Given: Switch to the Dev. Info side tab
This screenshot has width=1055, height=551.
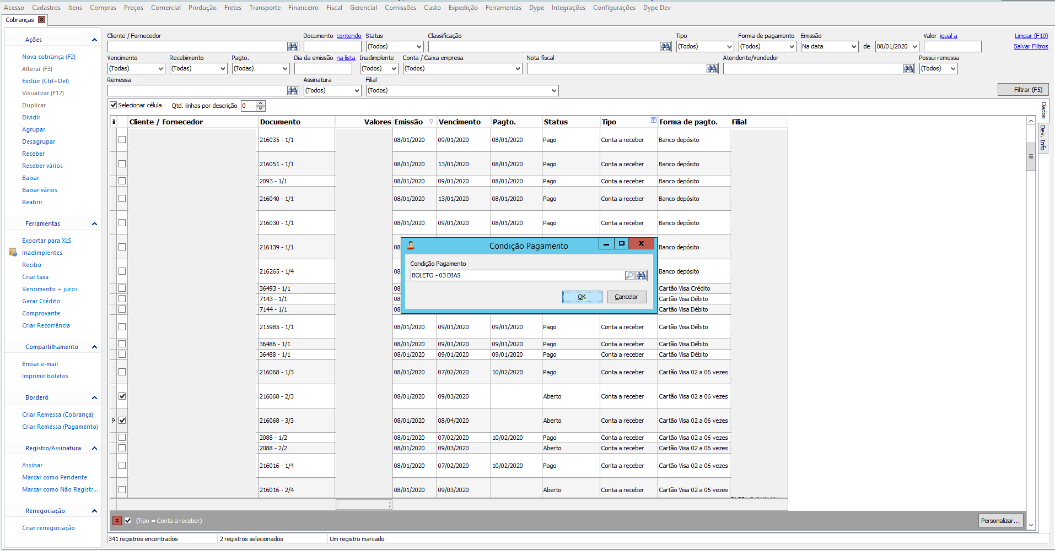Looking at the screenshot, I should [x=1043, y=139].
